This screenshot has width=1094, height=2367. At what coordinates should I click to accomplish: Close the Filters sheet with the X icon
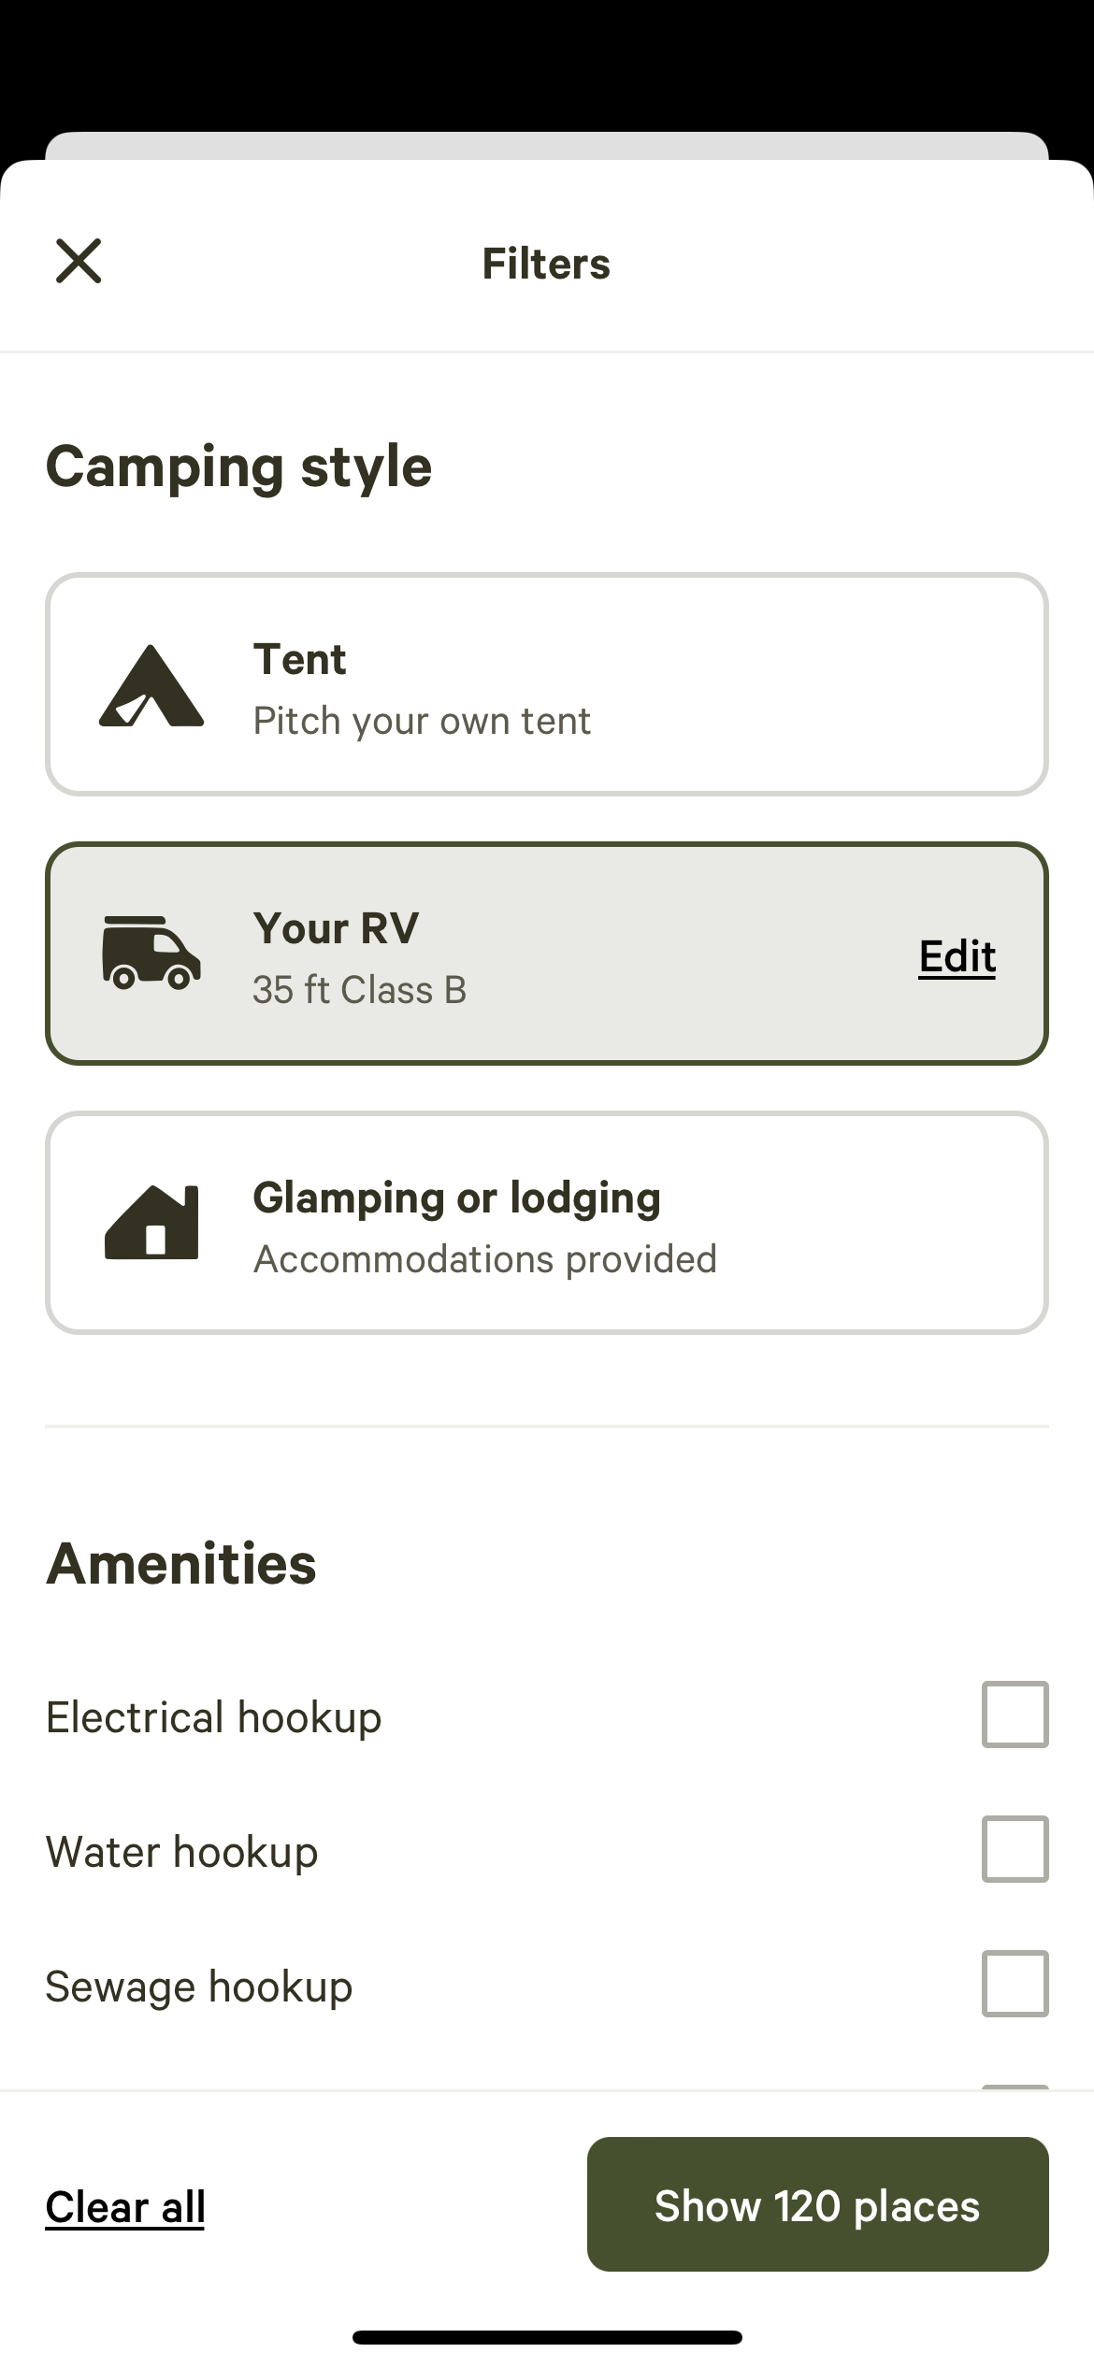(x=79, y=261)
